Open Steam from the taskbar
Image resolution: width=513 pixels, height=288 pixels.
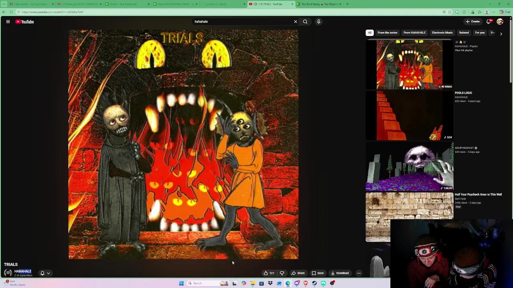(314, 283)
